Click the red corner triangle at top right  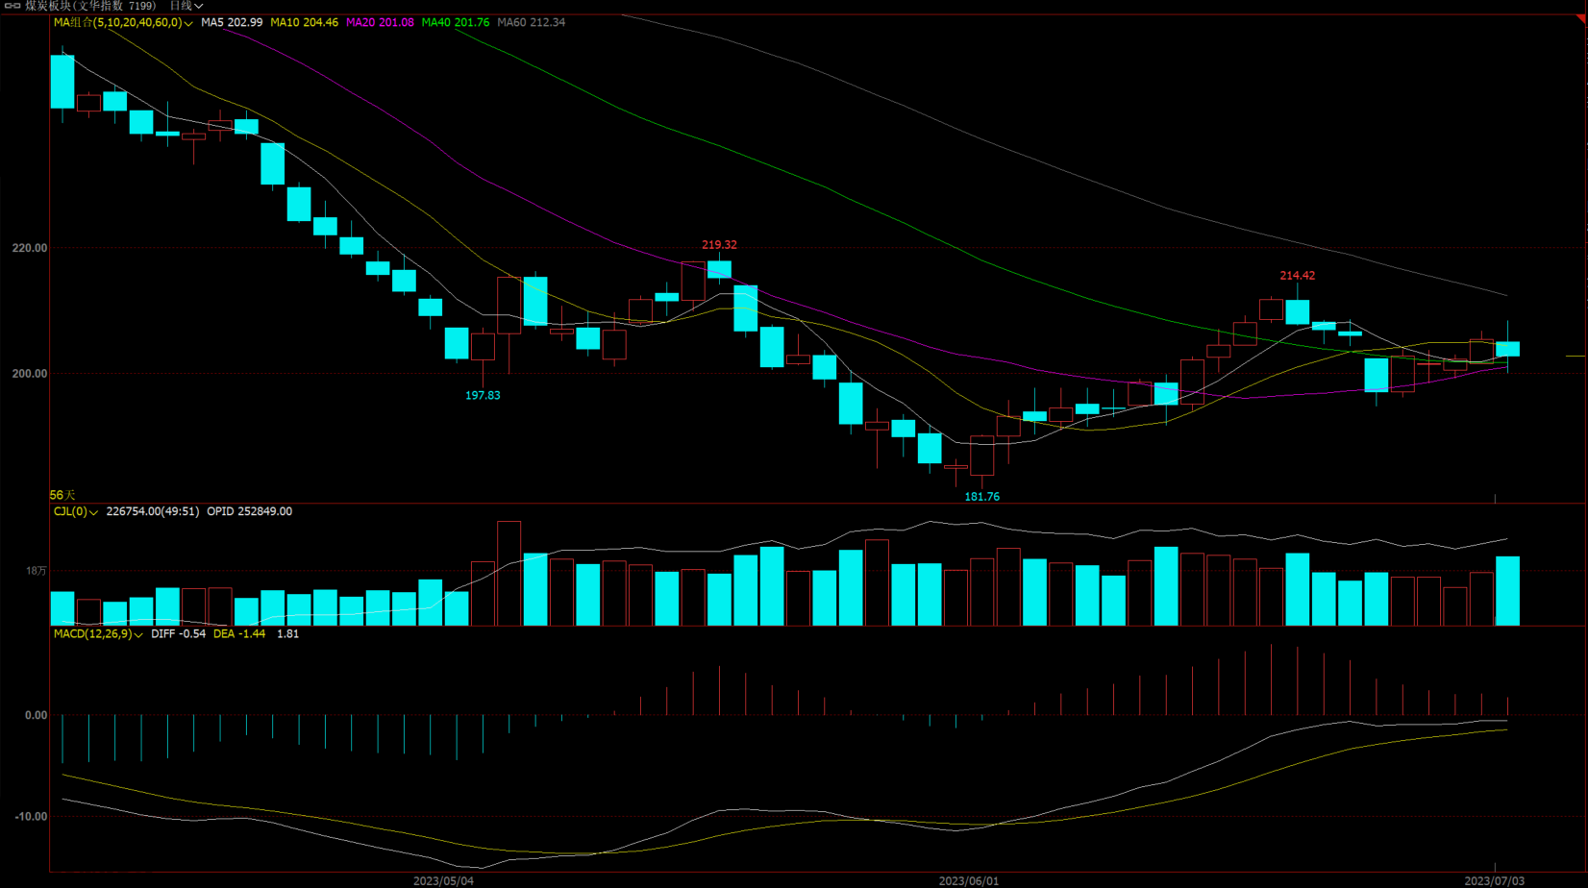(1581, 19)
